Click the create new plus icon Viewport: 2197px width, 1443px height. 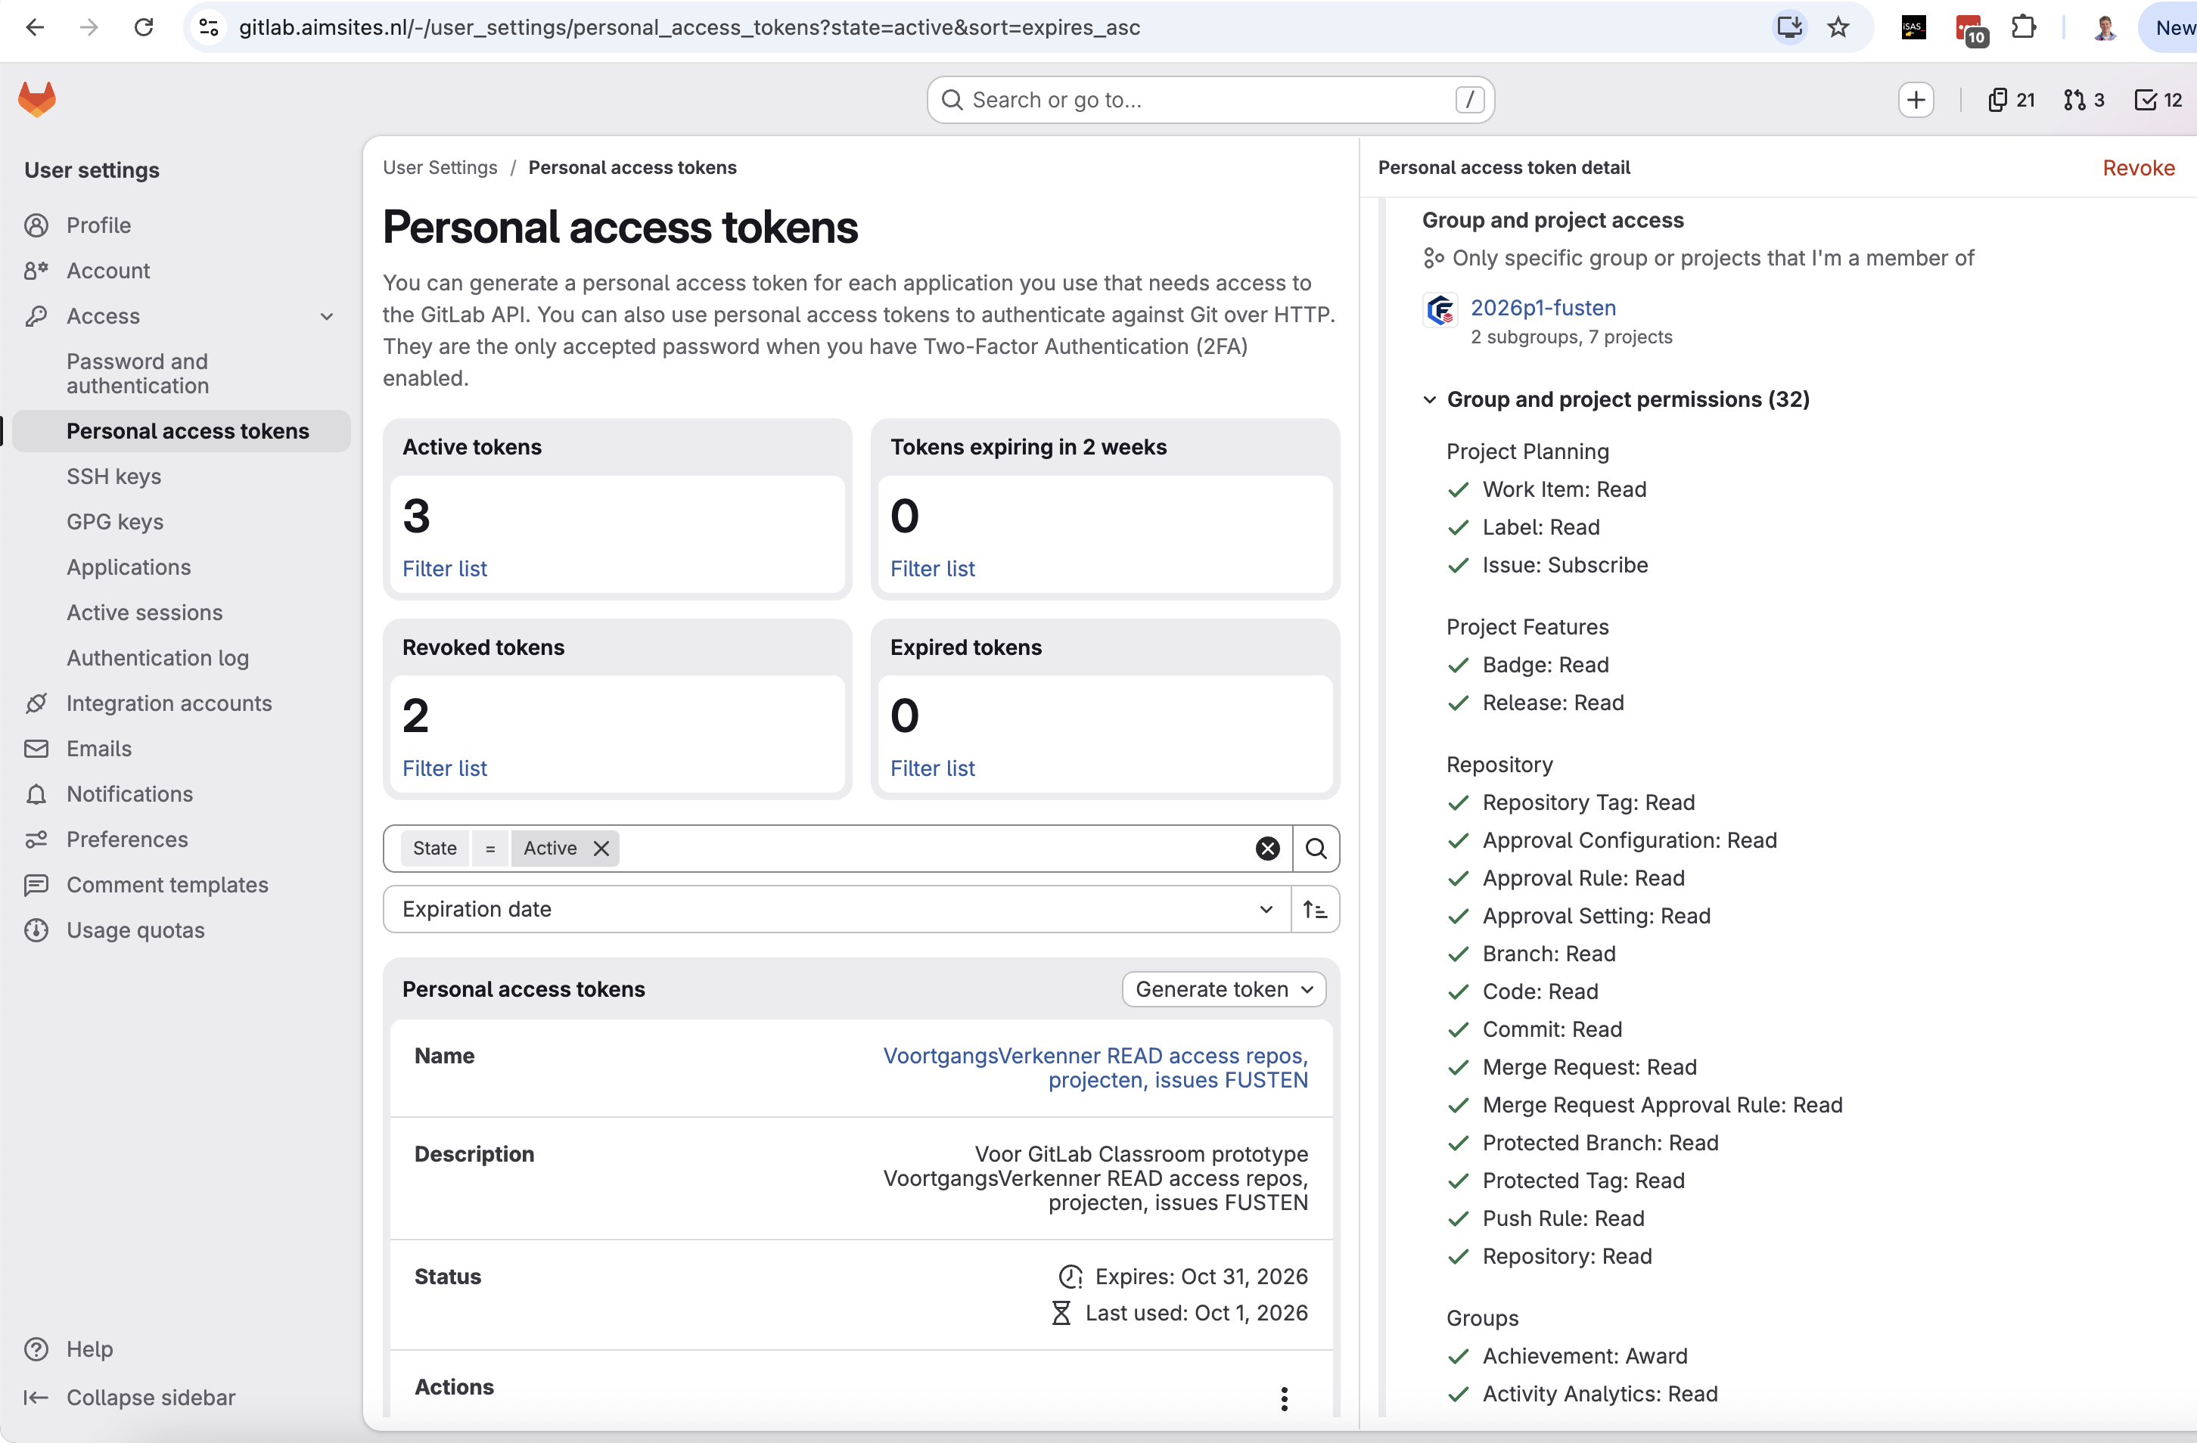click(x=1916, y=100)
